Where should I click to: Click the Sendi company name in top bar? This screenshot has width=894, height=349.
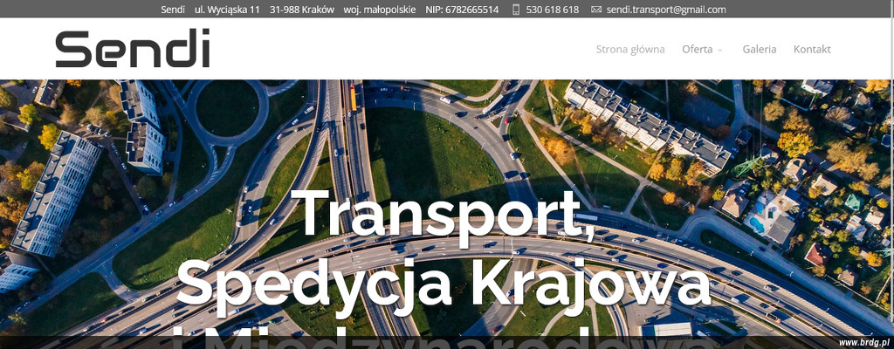click(173, 10)
